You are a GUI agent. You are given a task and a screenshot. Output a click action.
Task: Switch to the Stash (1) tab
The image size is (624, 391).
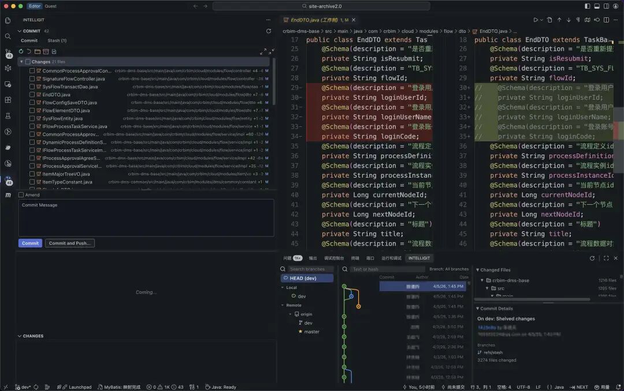pos(57,41)
